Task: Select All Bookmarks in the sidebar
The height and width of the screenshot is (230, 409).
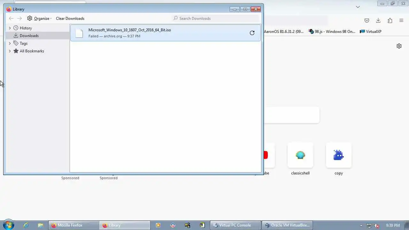Action: coord(32,51)
